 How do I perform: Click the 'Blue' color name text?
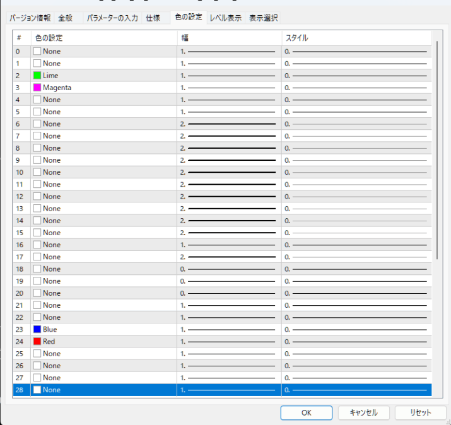[x=50, y=330]
